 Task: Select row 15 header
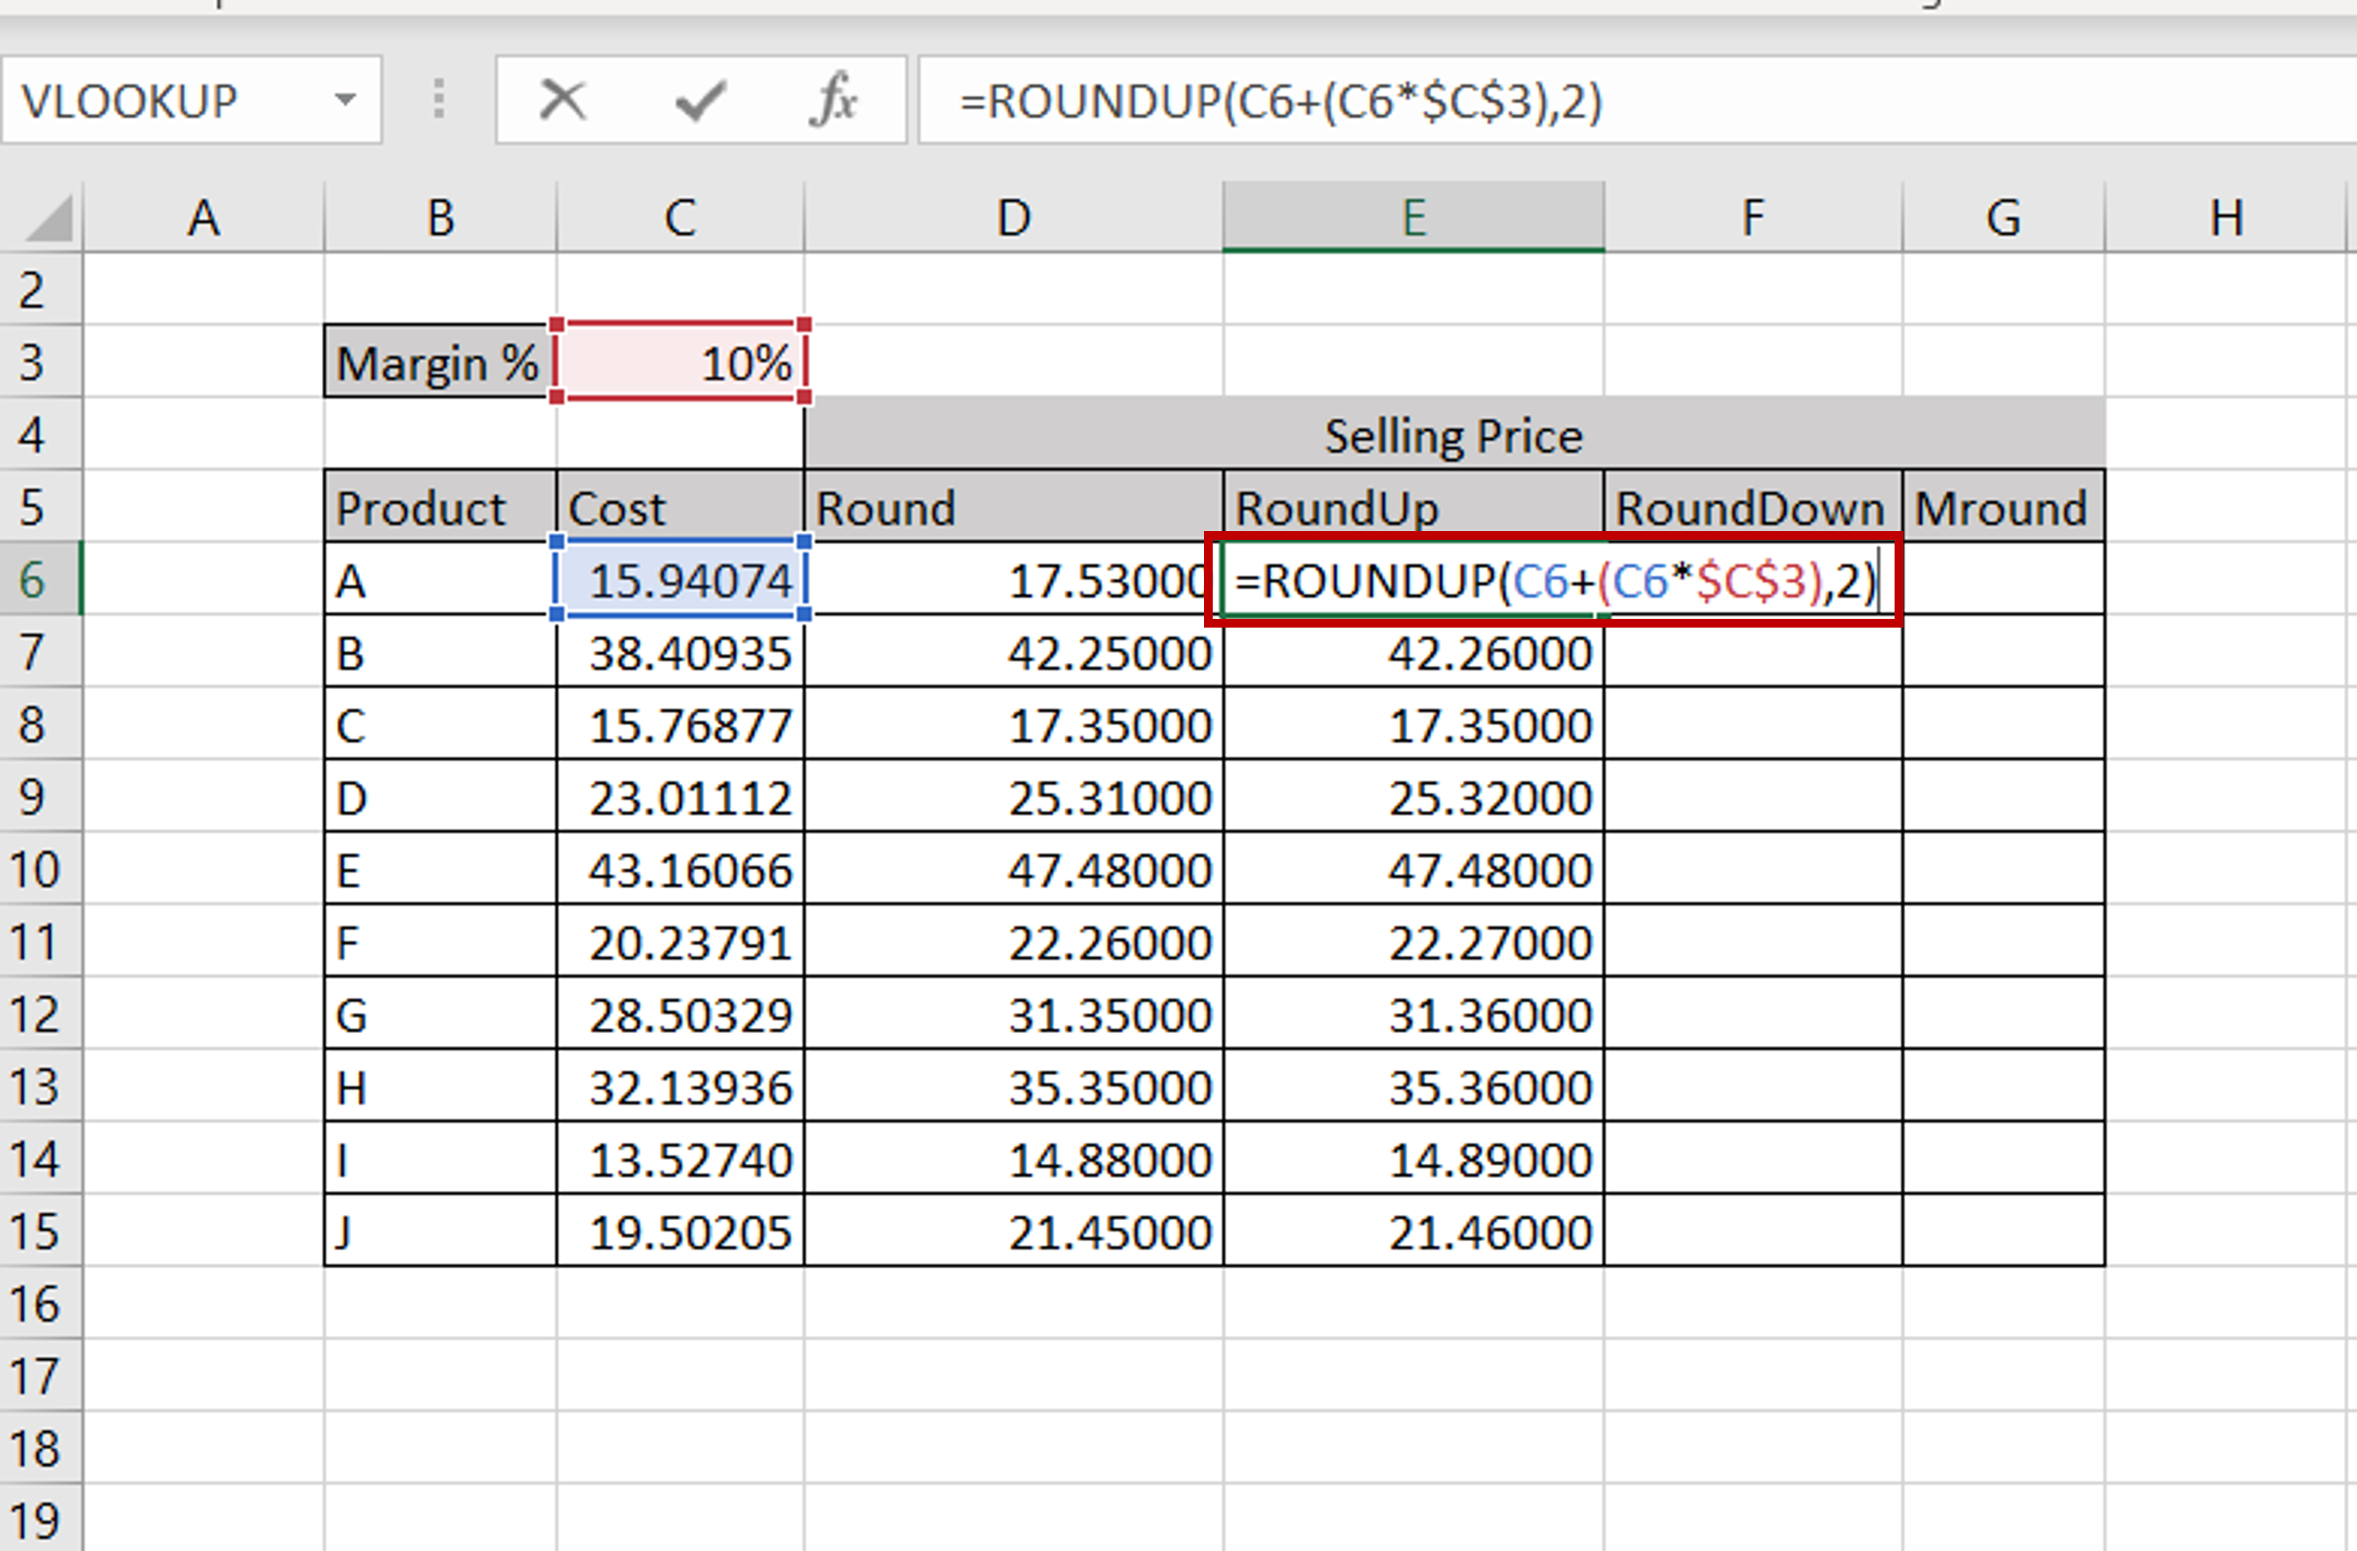pyautogui.click(x=40, y=1230)
